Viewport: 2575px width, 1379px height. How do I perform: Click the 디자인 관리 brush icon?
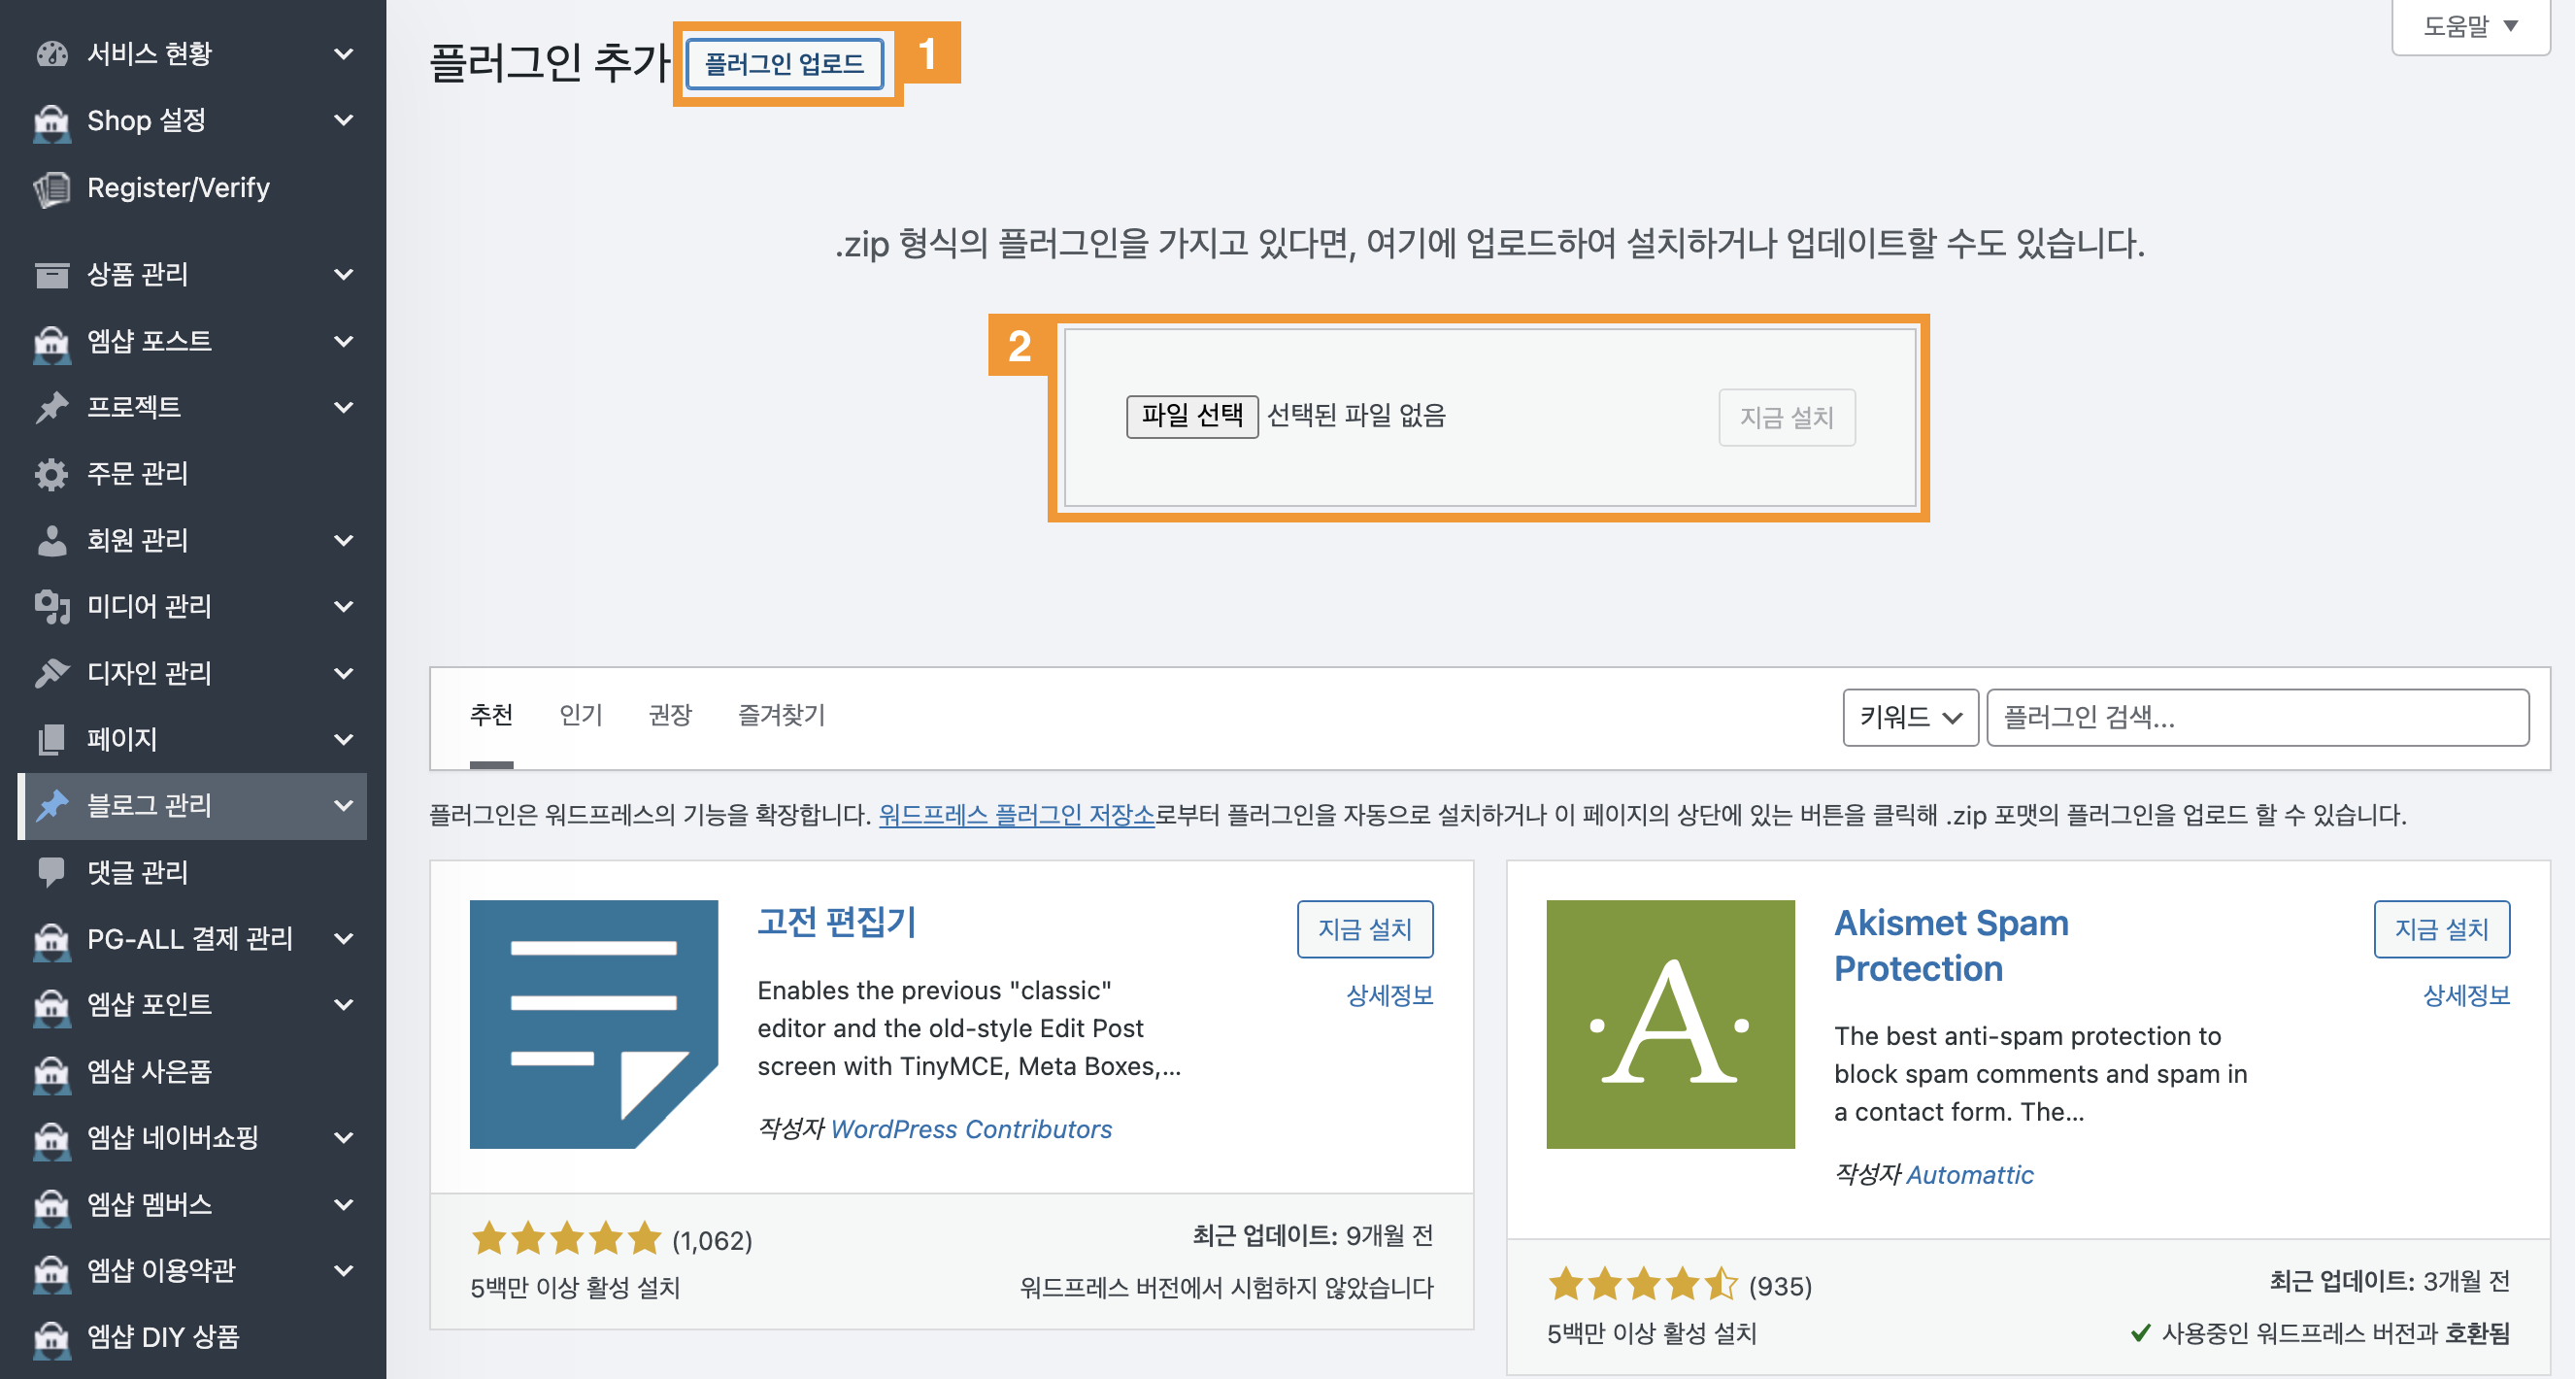[x=51, y=673]
